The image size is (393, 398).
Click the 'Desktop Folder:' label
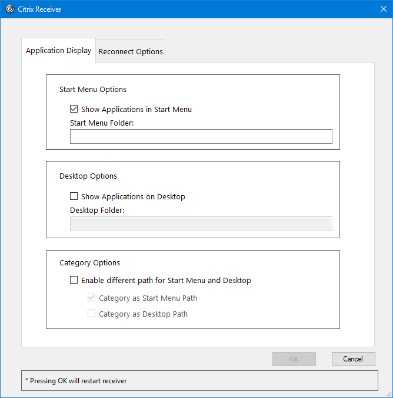(x=97, y=210)
